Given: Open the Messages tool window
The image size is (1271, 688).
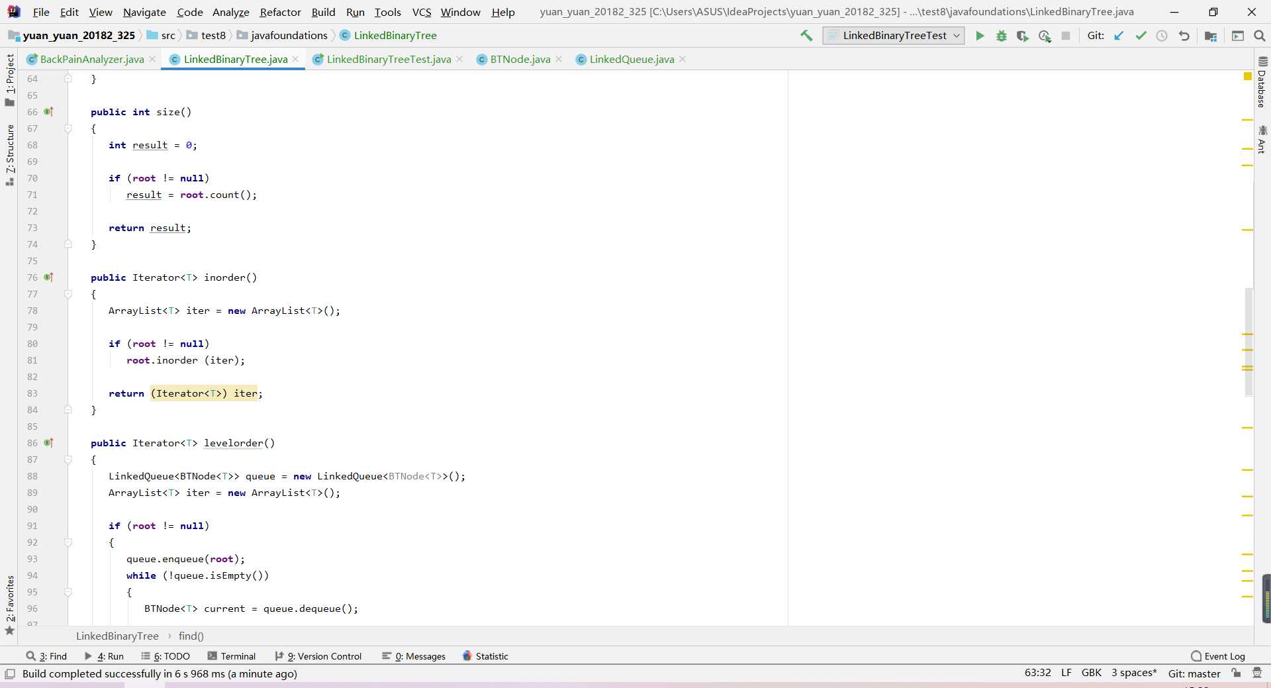Looking at the screenshot, I should (414, 656).
